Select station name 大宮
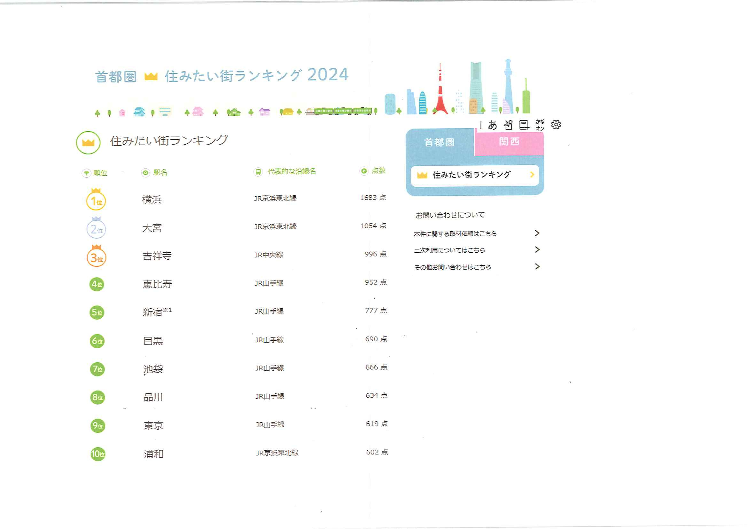Viewport: 748px width, 529px height. pyautogui.click(x=152, y=228)
